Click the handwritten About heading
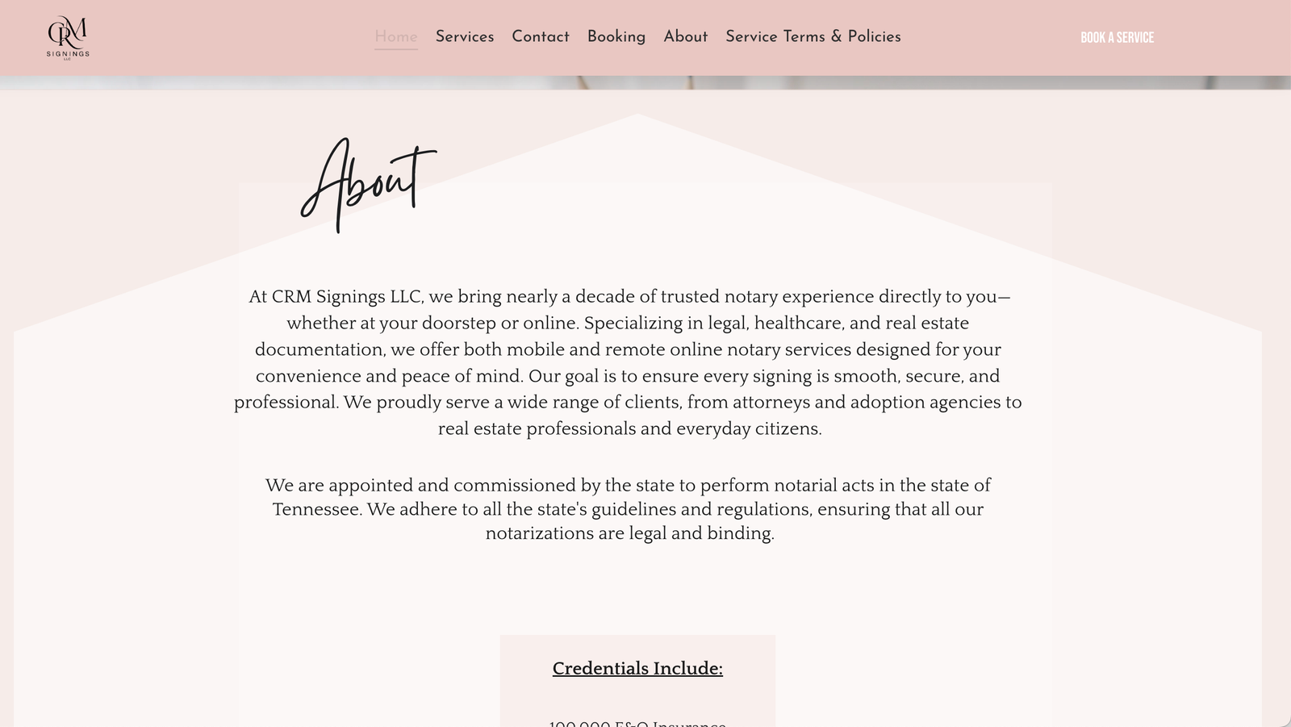The image size is (1291, 727). click(368, 183)
